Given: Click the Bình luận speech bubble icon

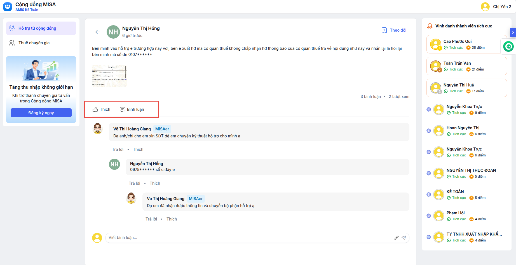Looking at the screenshot, I should click(123, 109).
